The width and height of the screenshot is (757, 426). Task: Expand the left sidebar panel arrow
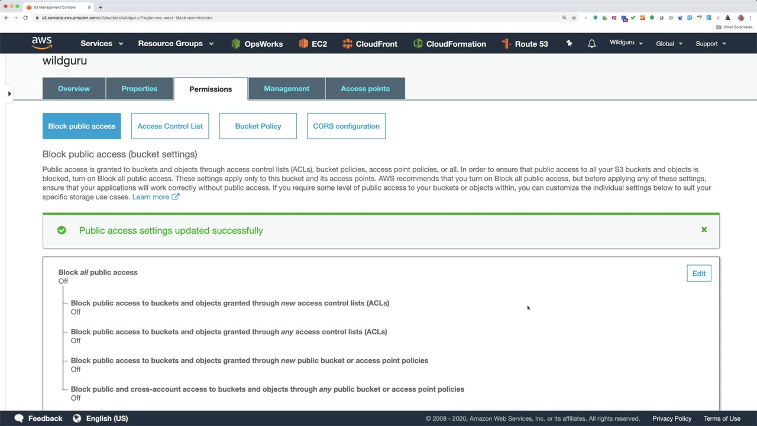coord(9,93)
